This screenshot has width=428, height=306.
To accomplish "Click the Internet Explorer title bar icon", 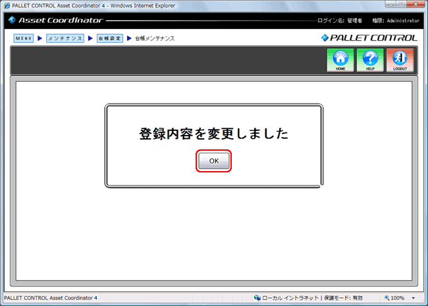I will click(7, 5).
